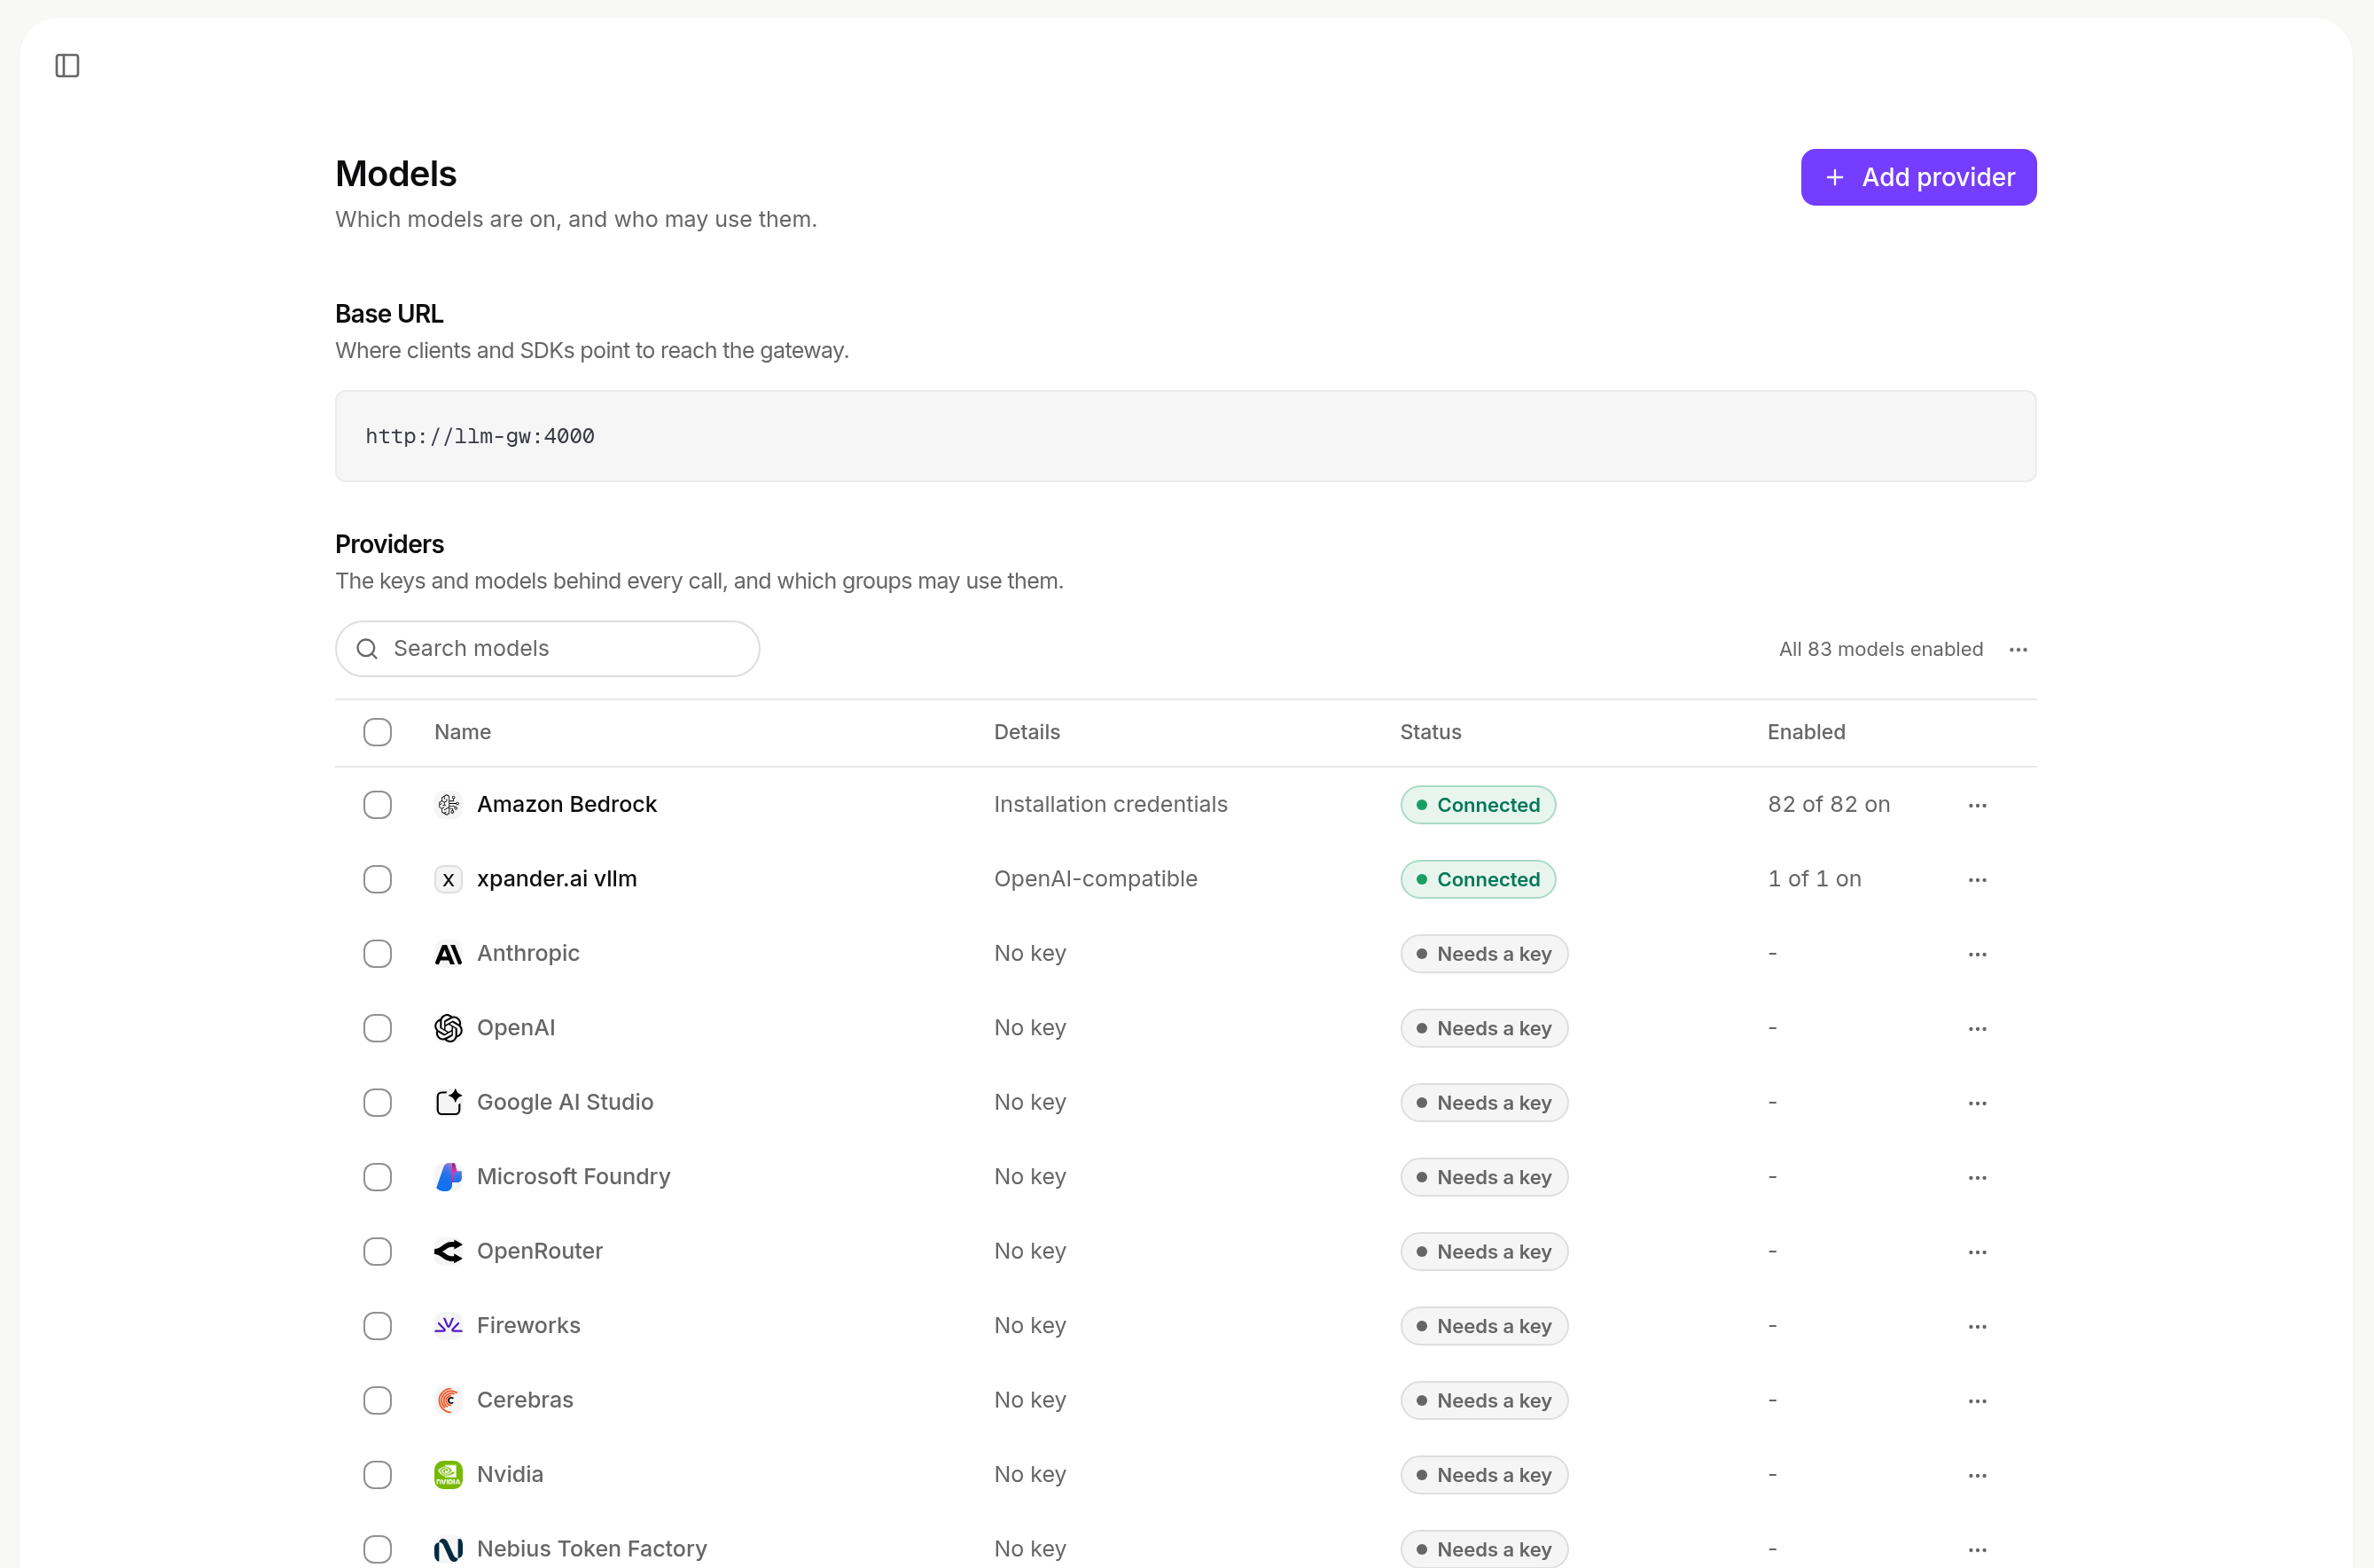
Task: Focus the Search models input field
Action: (x=547, y=649)
